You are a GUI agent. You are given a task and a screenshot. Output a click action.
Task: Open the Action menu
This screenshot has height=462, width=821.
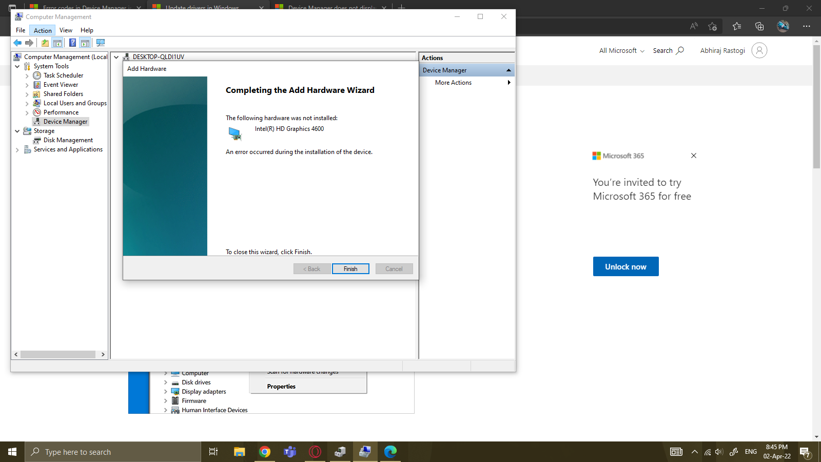click(42, 30)
